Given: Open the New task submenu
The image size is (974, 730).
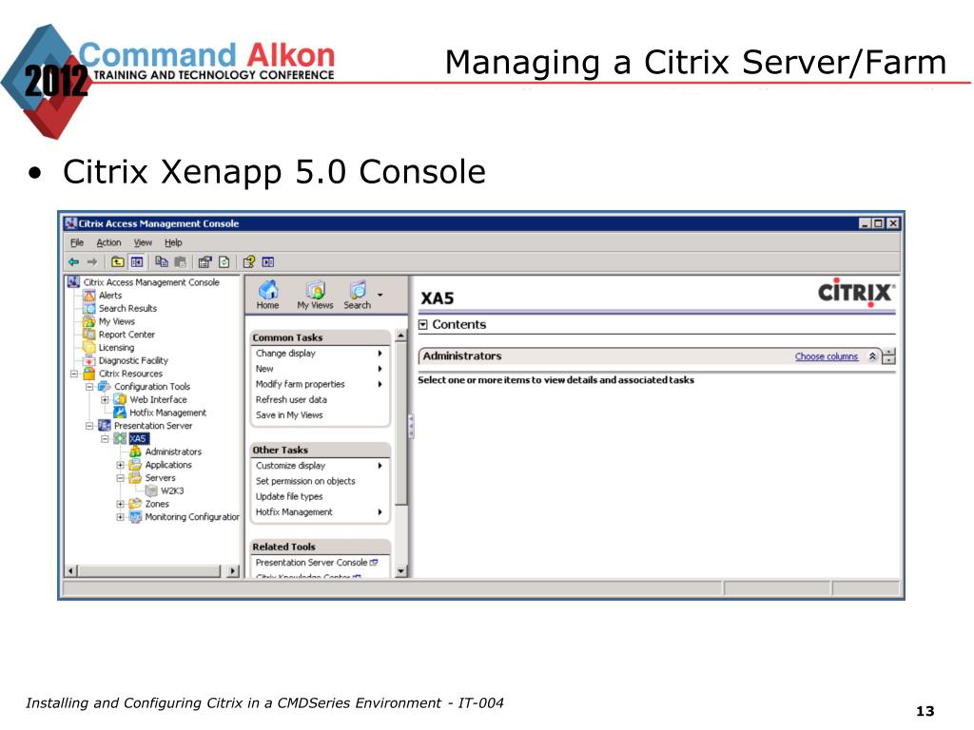Looking at the screenshot, I should click(x=320, y=369).
